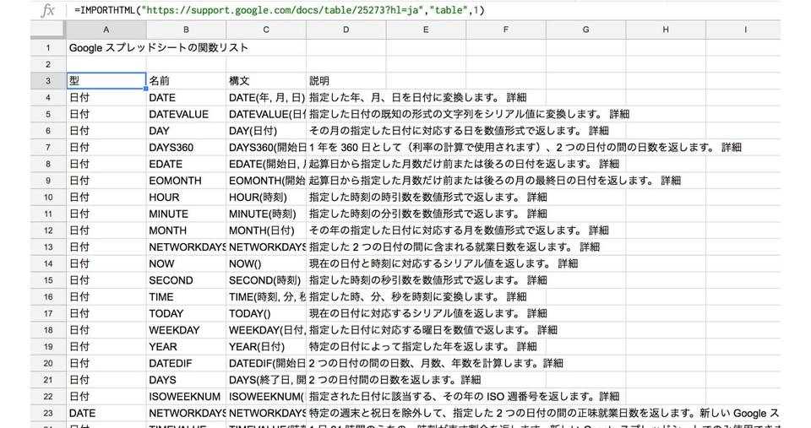Click '日付' type cell in row 4

pos(106,97)
